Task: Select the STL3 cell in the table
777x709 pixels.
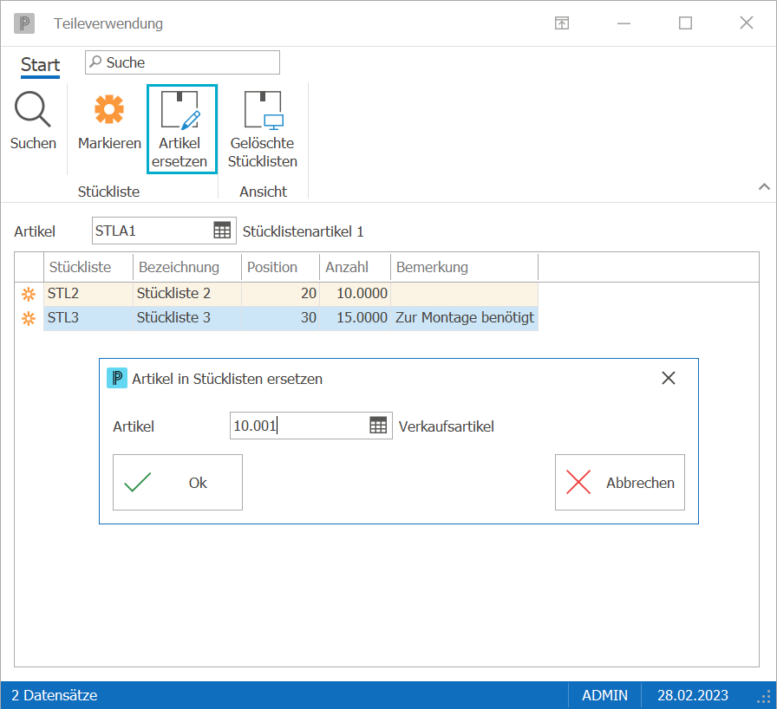Action: 88,318
